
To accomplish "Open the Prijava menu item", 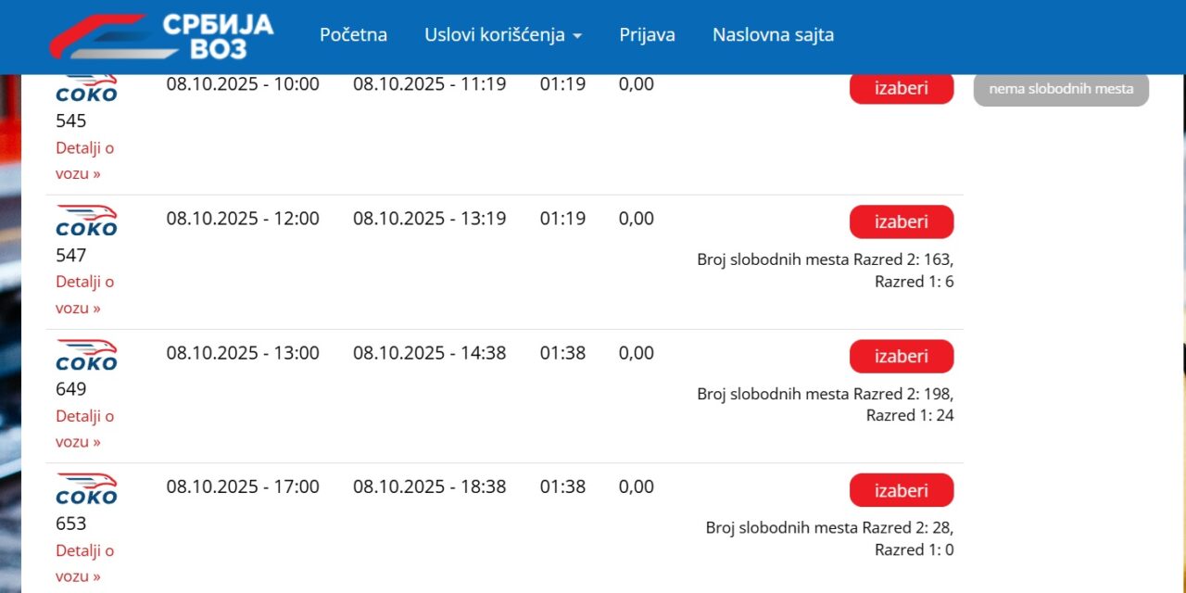I will tap(647, 34).
